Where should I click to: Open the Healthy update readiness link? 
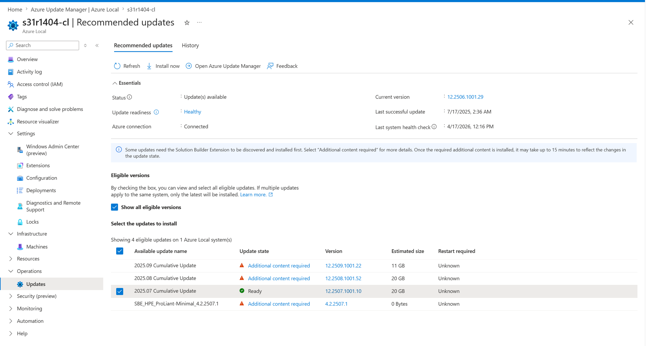[x=193, y=112]
